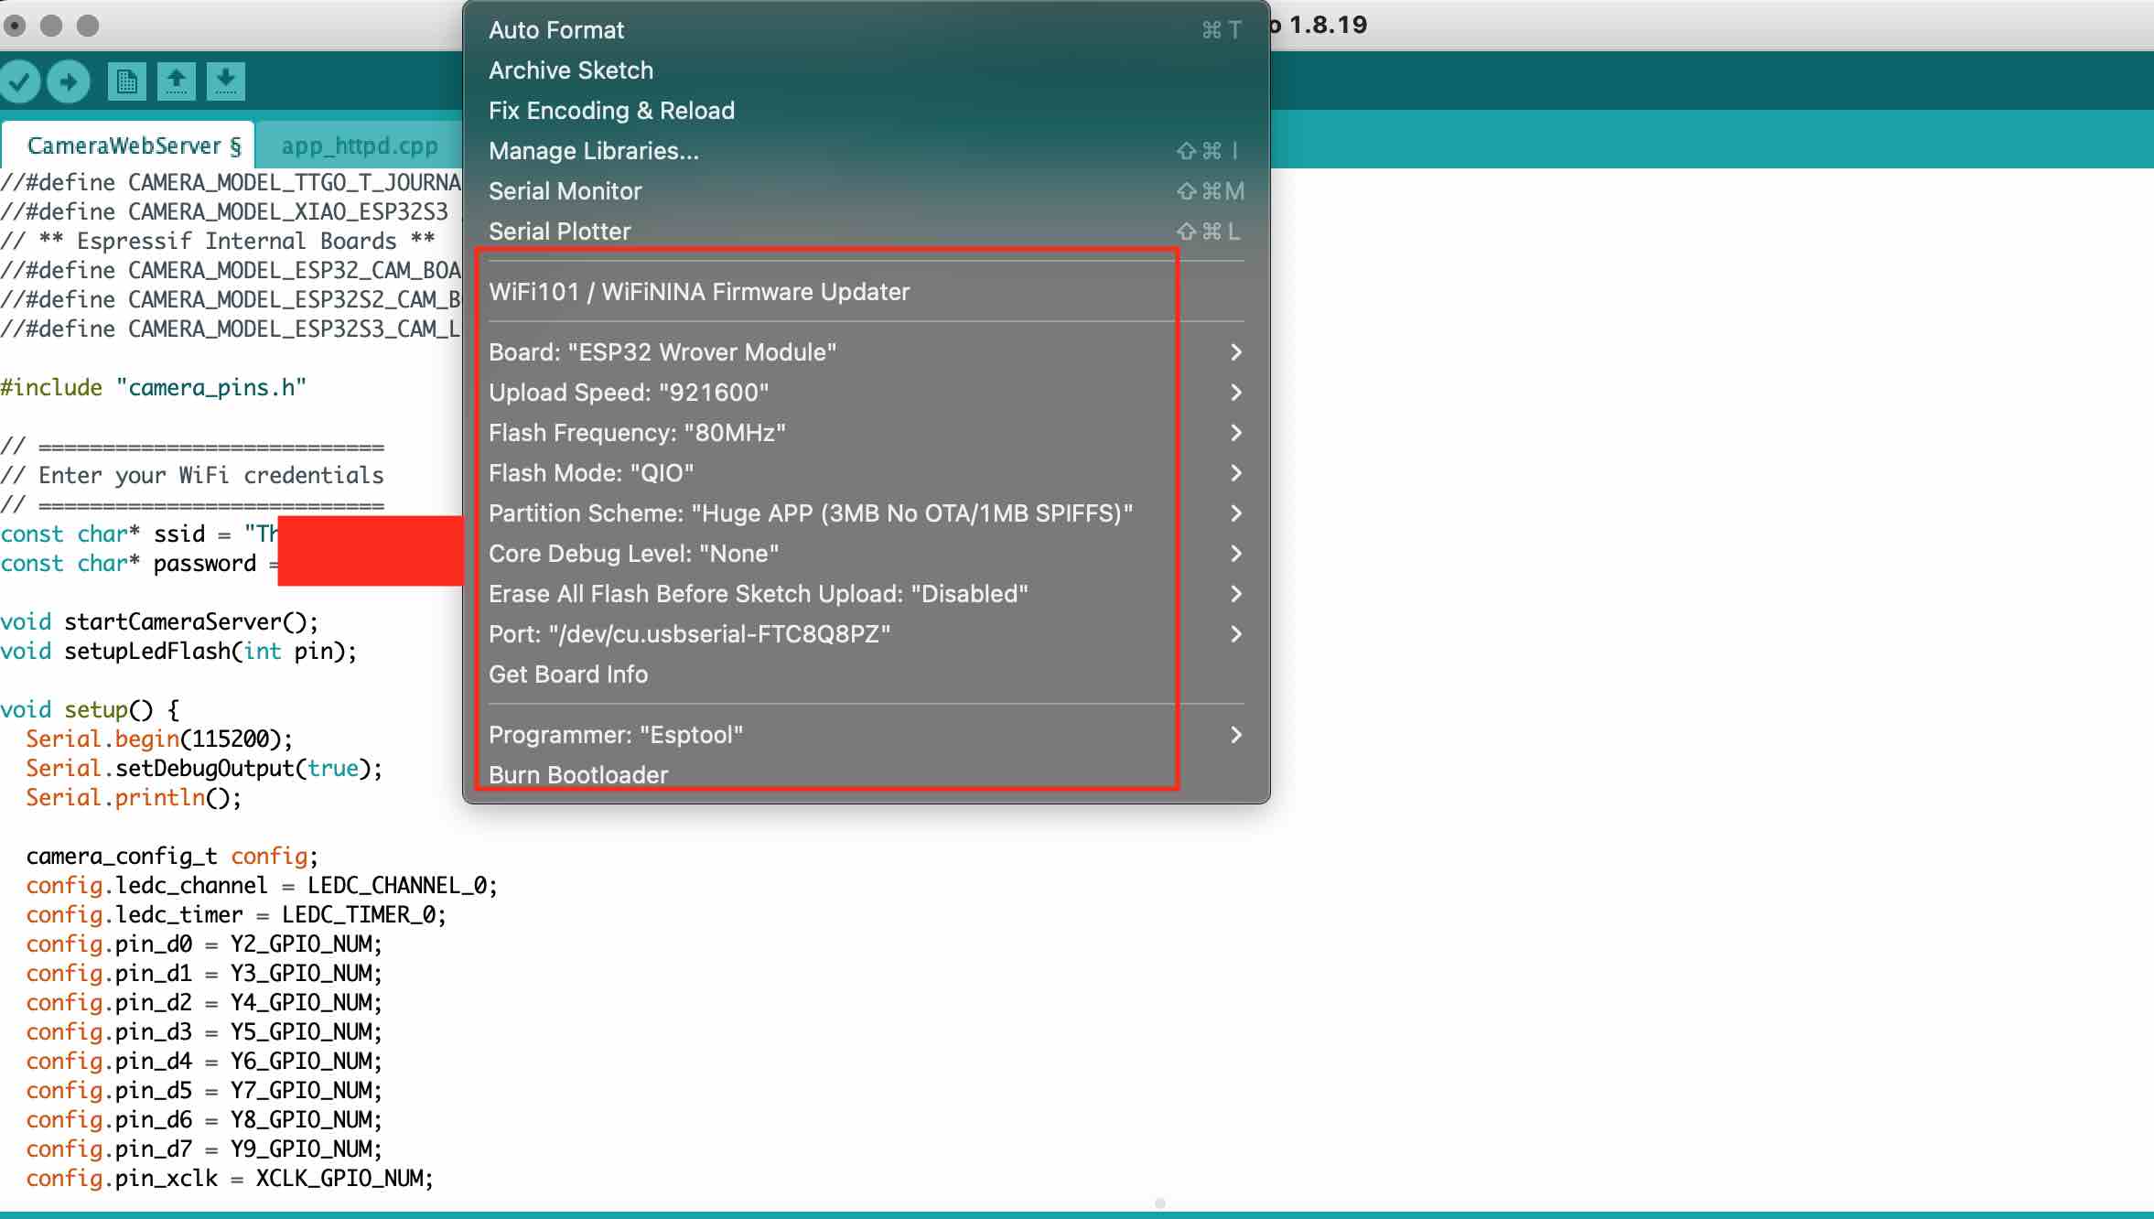Choose Fix Encoding & Reload
Image resolution: width=2154 pixels, height=1219 pixels.
point(866,111)
